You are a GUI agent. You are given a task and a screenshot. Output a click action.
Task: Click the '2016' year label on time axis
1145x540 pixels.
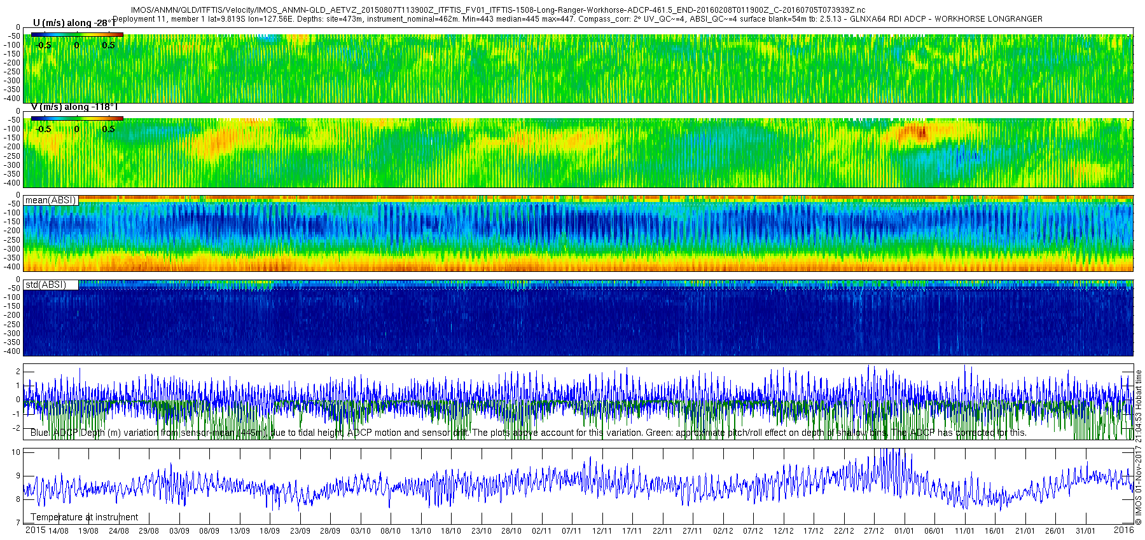click(1123, 530)
